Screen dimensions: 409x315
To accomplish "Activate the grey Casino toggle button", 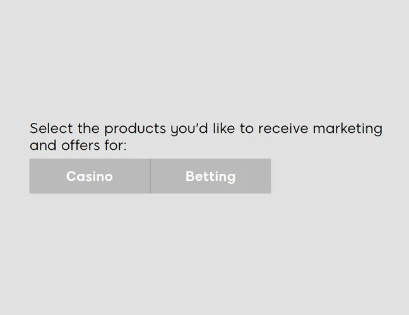I will [90, 176].
